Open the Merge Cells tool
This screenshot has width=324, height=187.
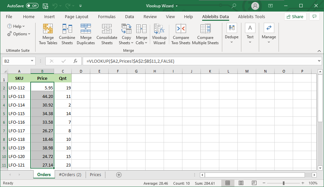(x=142, y=34)
